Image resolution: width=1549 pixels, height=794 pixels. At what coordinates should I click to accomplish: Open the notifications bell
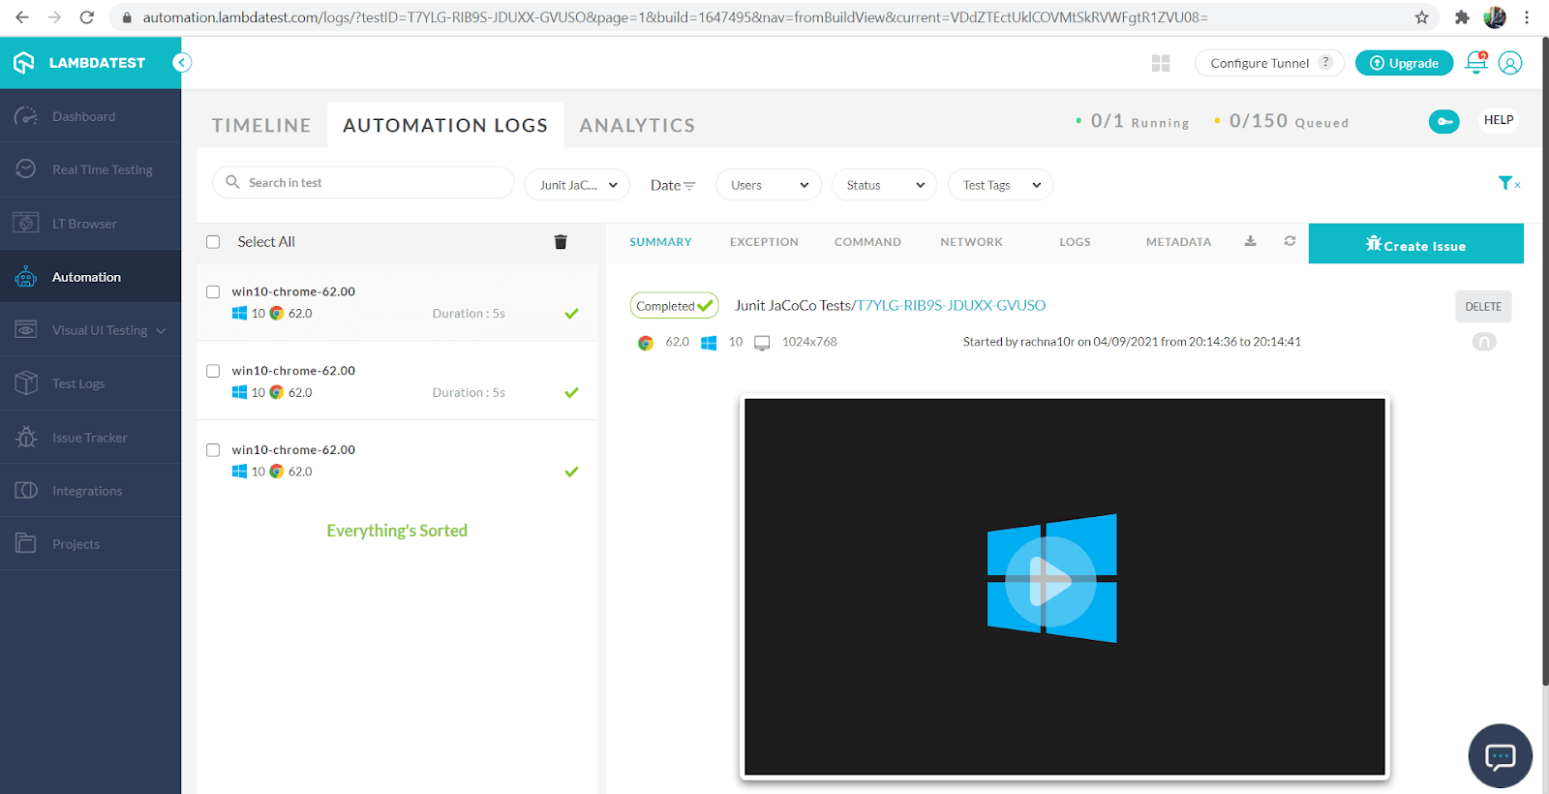(1475, 63)
